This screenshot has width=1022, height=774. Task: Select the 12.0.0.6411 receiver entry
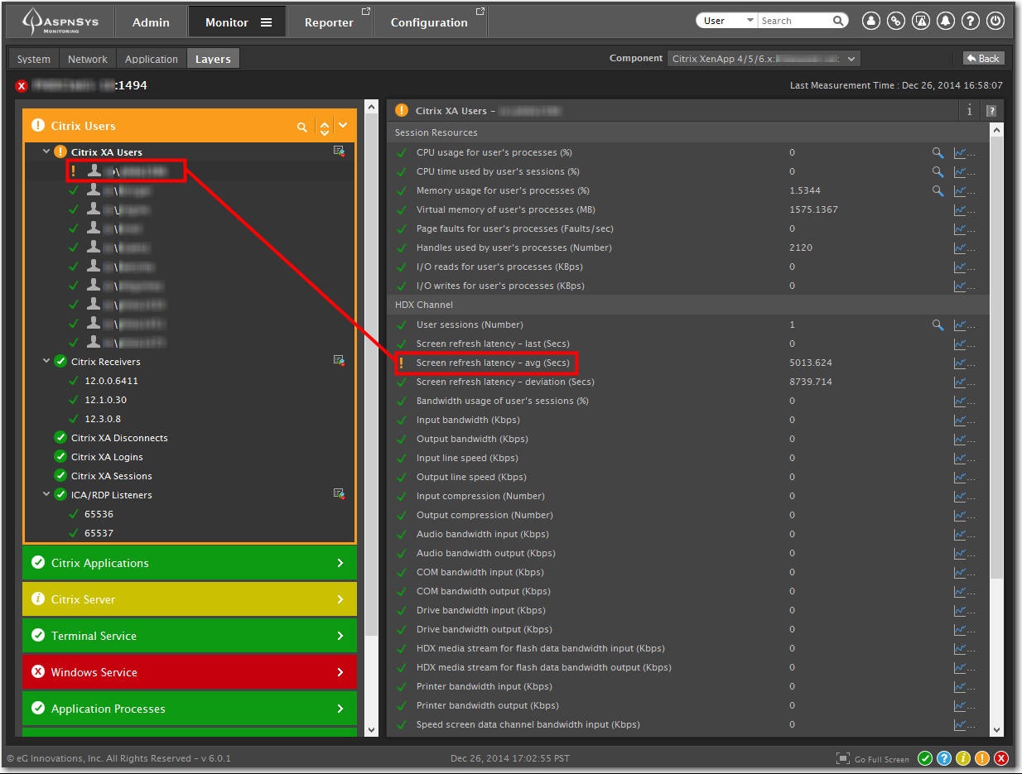pyautogui.click(x=111, y=381)
